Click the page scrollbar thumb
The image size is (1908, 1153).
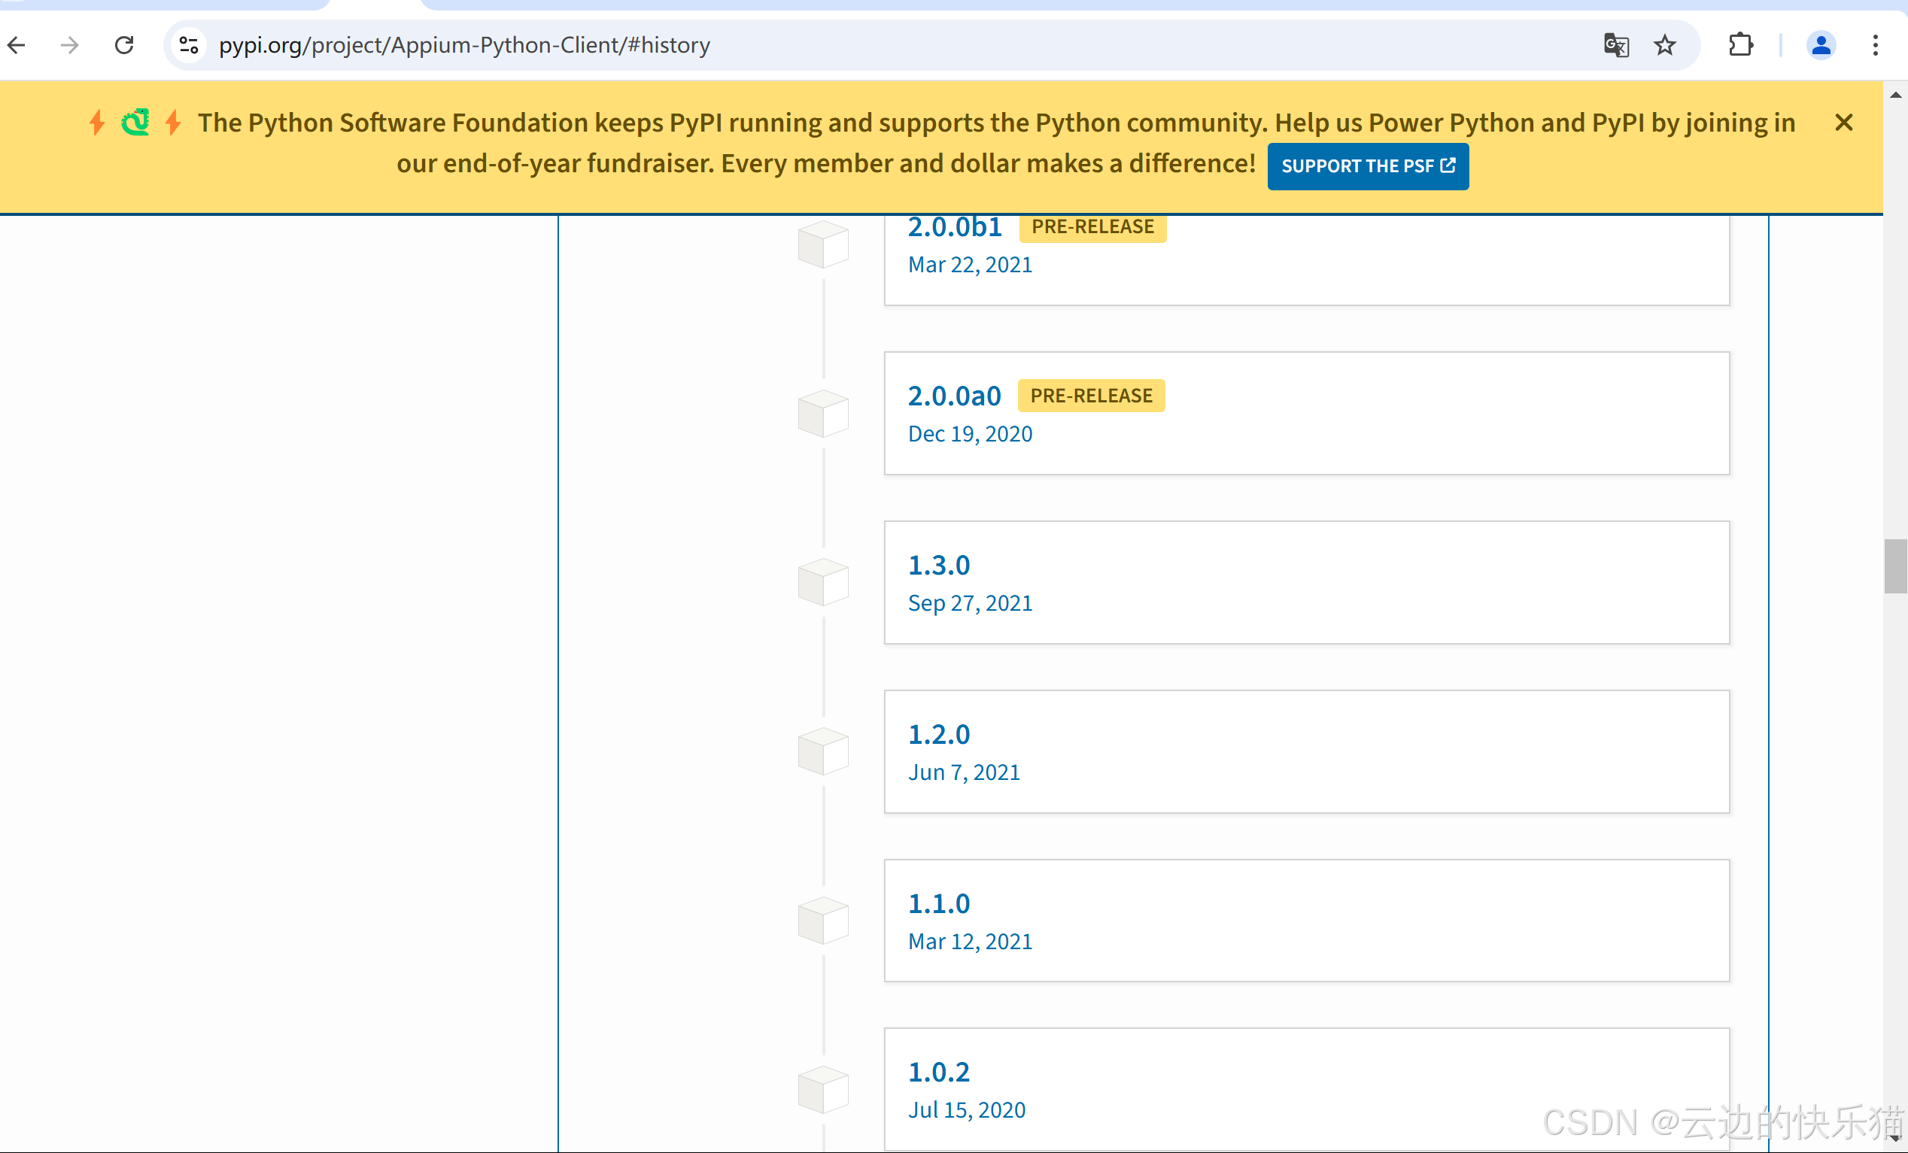(1895, 566)
